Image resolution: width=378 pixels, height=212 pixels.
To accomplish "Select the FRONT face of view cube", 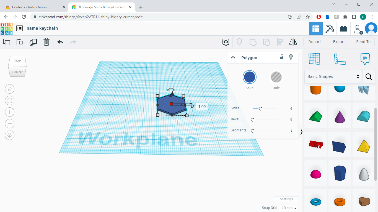I will point(17,72).
